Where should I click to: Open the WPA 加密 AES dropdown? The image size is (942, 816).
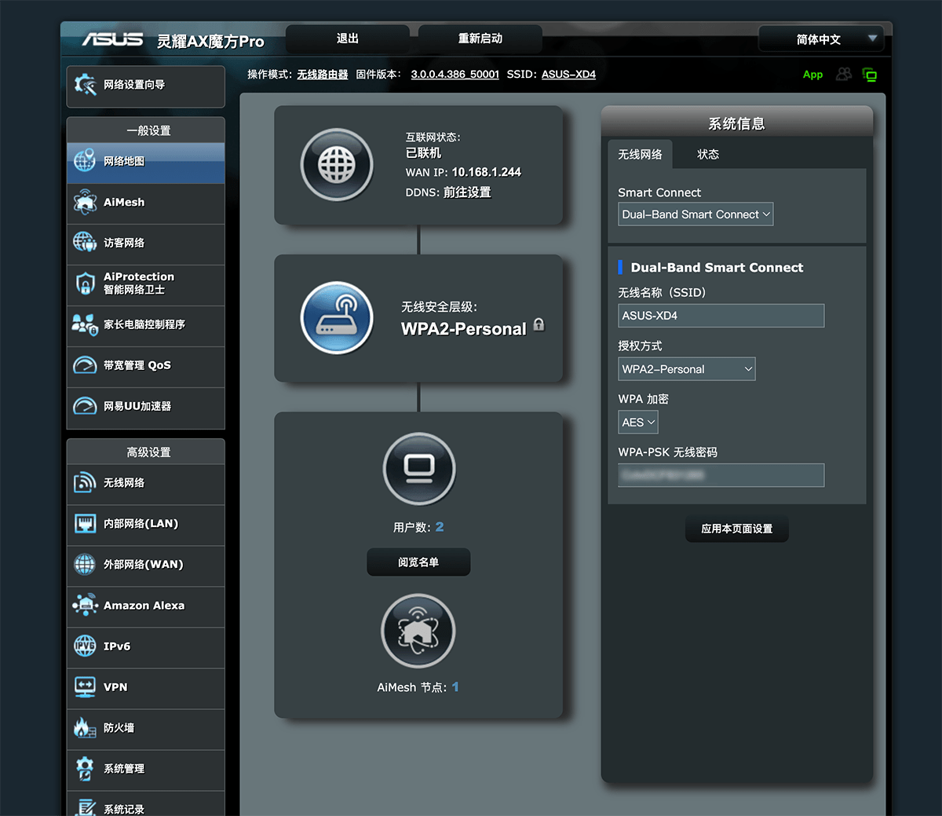[x=638, y=423]
